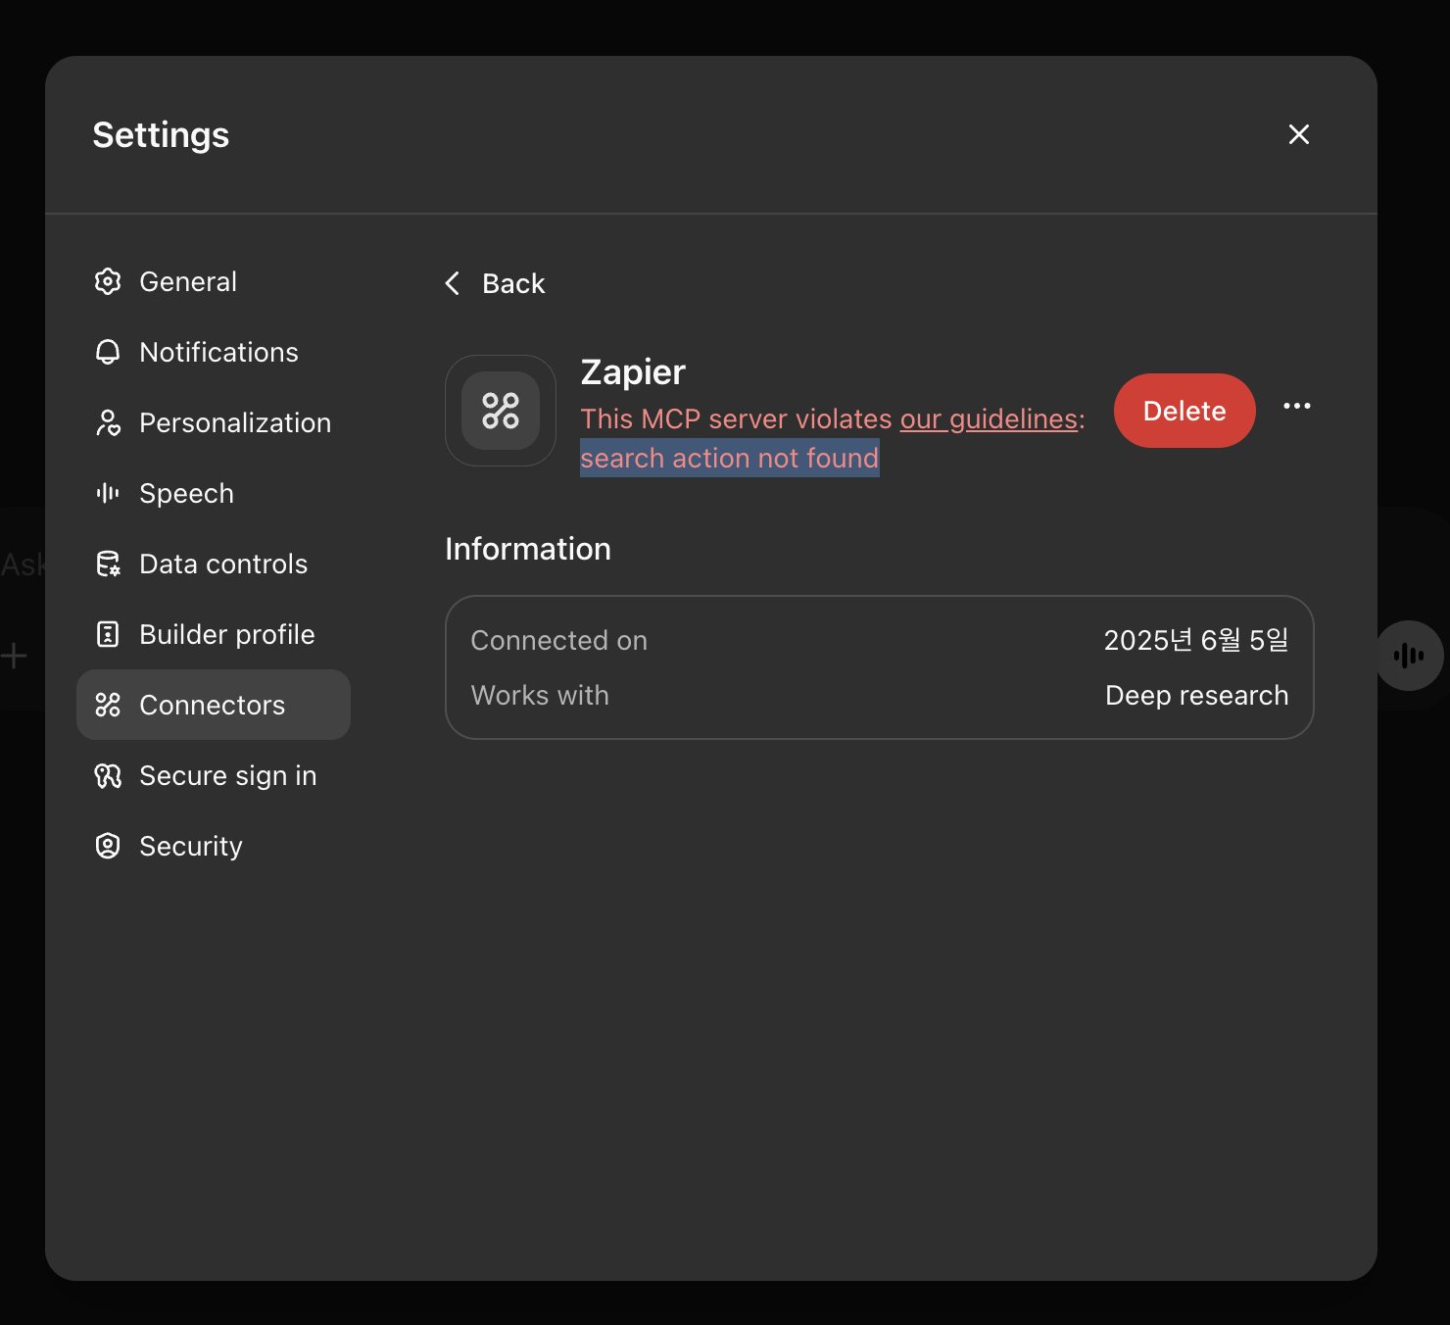
Task: Click the Zapier connector logo
Action: (x=501, y=411)
